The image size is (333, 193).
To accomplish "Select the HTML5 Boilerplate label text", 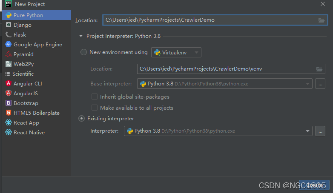I will (37, 113).
